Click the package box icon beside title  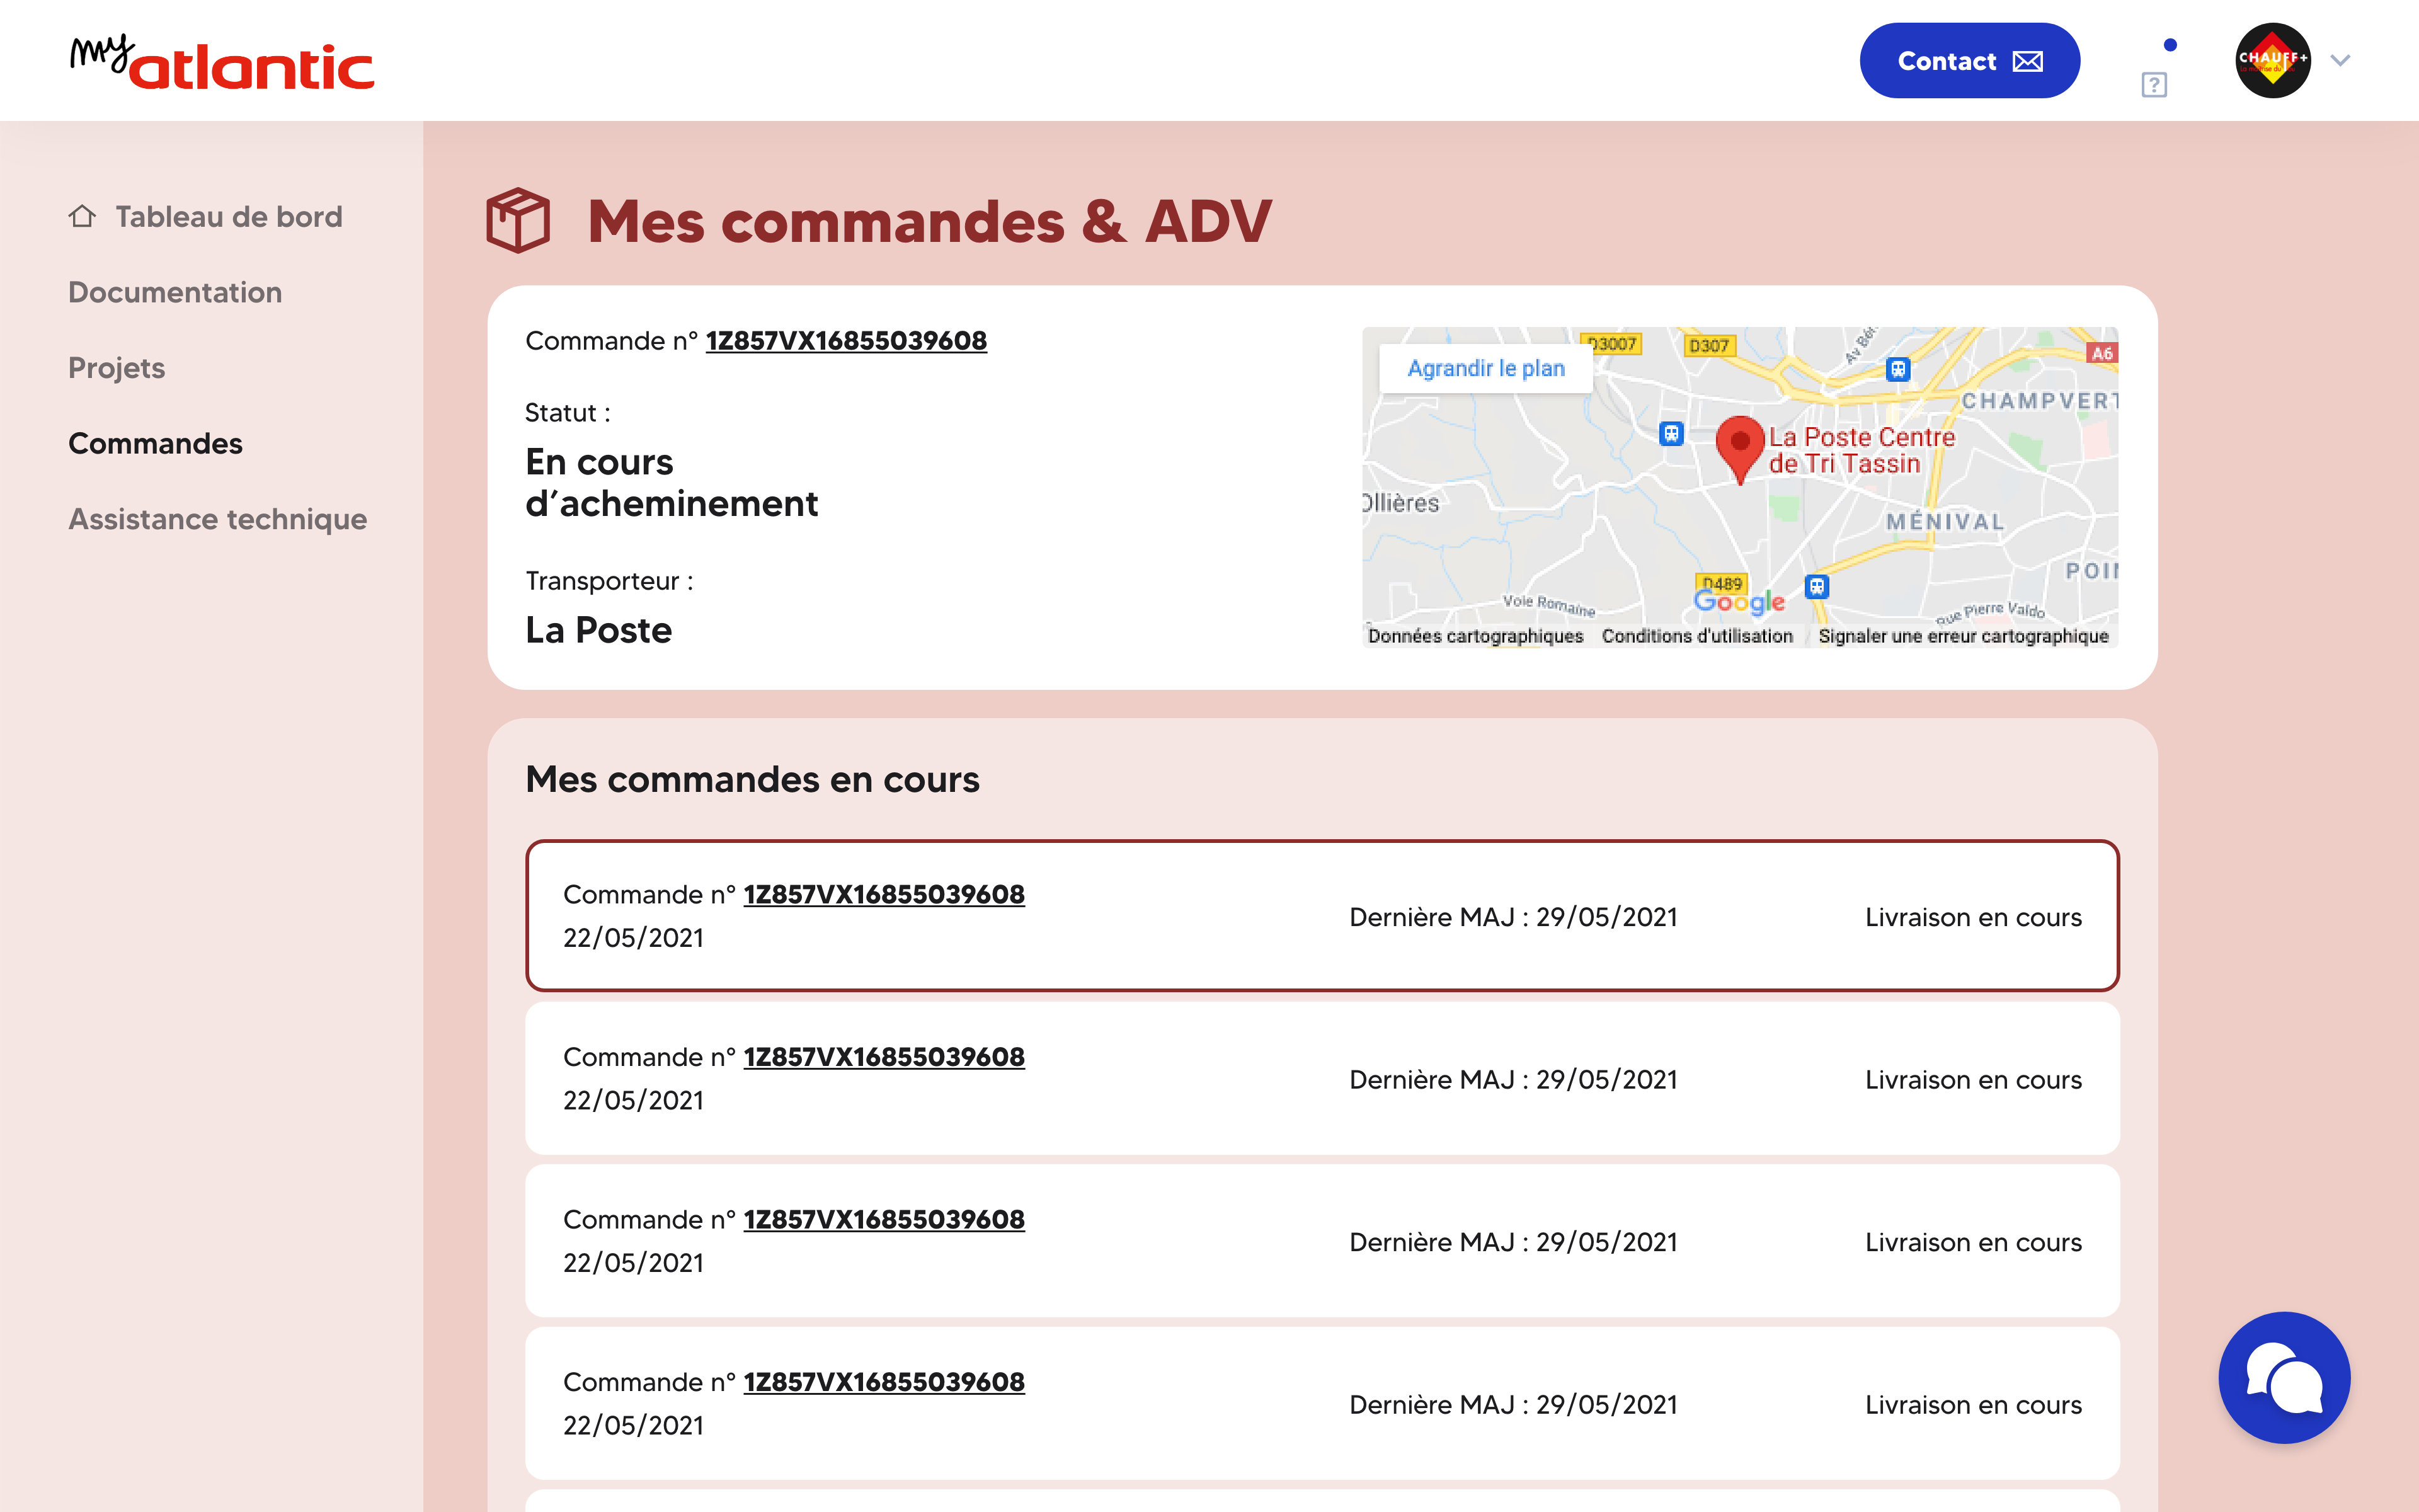pyautogui.click(x=518, y=220)
